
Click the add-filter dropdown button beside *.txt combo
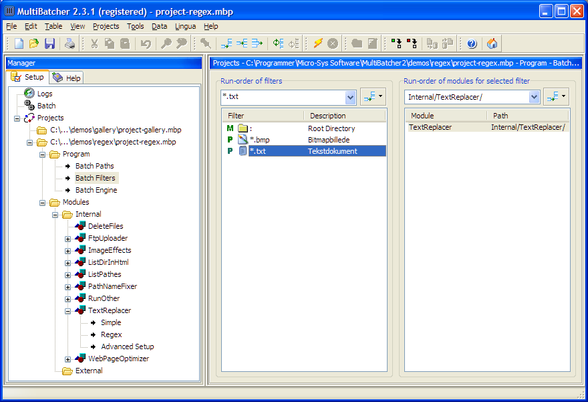[373, 97]
